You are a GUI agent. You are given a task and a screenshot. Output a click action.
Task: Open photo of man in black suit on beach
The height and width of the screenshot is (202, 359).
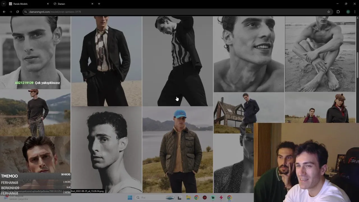pos(106,61)
